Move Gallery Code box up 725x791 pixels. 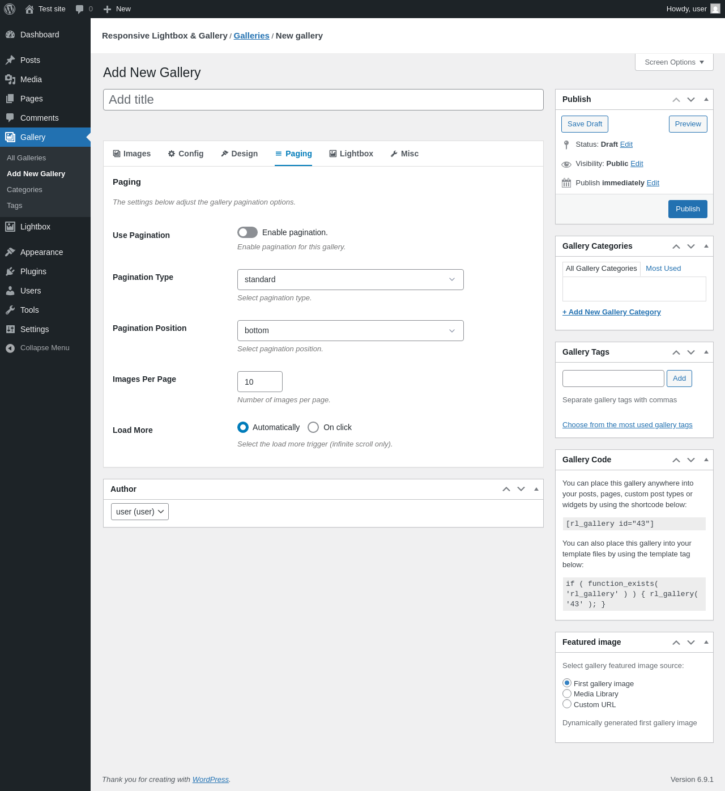[x=676, y=460]
